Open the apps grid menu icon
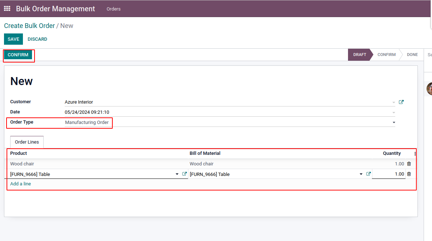 (x=7, y=9)
